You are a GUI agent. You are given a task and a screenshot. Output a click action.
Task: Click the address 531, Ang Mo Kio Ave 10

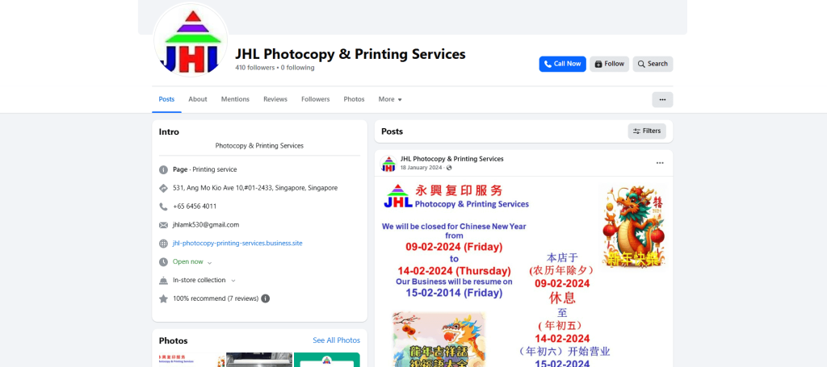click(x=255, y=188)
